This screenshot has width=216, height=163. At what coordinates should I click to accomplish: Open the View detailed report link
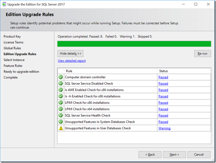pyautogui.click(x=72, y=61)
